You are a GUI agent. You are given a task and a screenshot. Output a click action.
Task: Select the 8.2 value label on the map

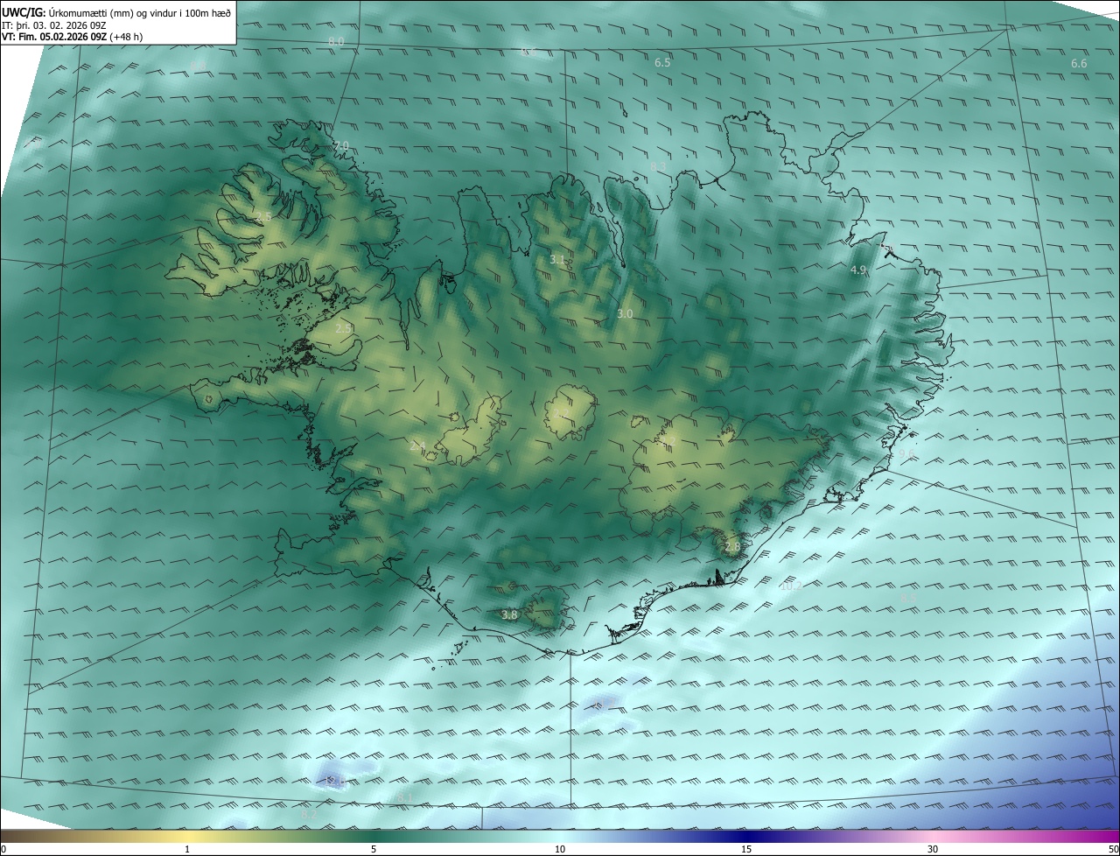[x=308, y=815]
